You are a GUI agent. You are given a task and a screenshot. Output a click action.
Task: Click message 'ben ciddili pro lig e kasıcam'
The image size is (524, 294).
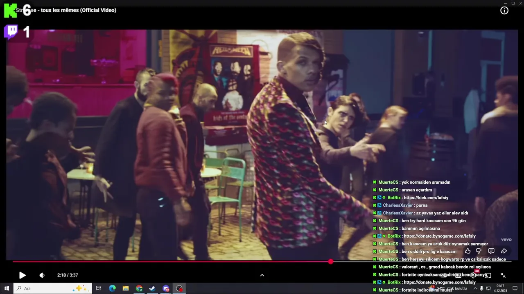[x=429, y=252]
